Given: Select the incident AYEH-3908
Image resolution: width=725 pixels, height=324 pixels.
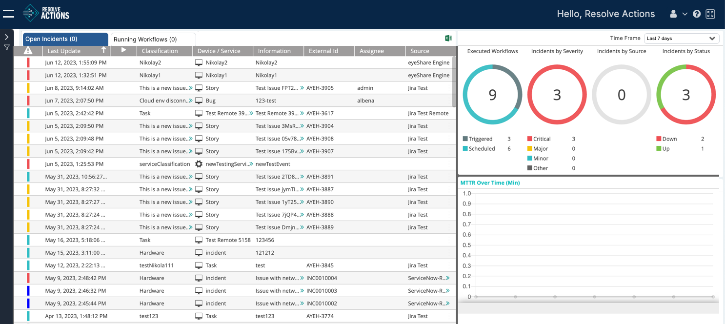Looking at the screenshot, I should click(x=320, y=139).
